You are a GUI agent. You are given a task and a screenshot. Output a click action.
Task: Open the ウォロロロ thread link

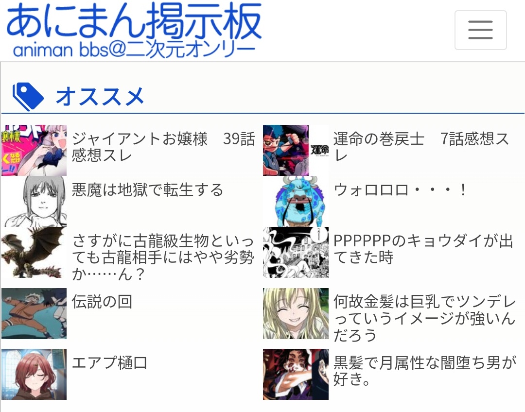[x=400, y=190]
